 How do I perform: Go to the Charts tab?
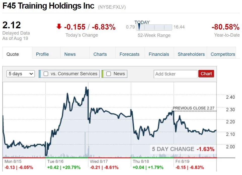[100, 54]
